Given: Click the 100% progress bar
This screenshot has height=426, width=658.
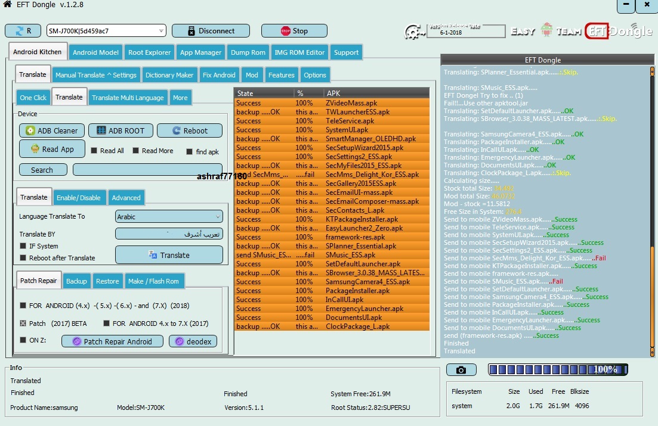Looking at the screenshot, I should pyautogui.click(x=558, y=369).
